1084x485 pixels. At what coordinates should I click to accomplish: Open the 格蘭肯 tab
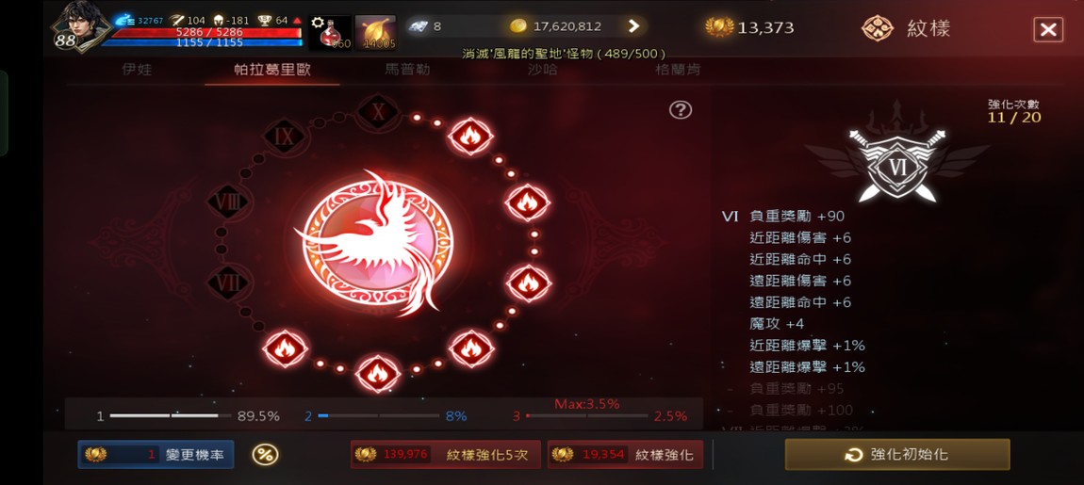[678, 70]
